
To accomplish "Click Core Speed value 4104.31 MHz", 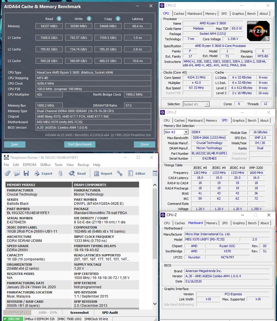I will coord(196,77).
